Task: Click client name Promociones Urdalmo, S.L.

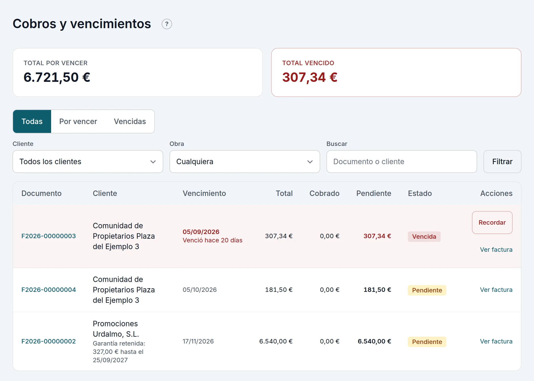Action: point(116,329)
